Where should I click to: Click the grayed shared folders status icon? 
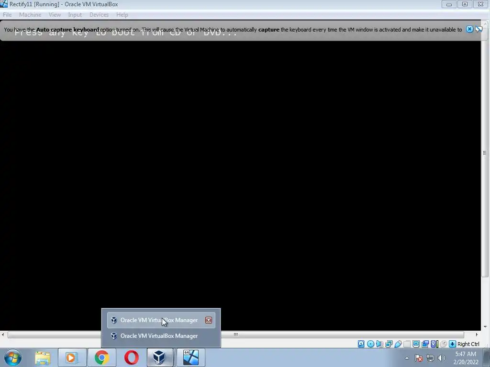tap(407, 344)
